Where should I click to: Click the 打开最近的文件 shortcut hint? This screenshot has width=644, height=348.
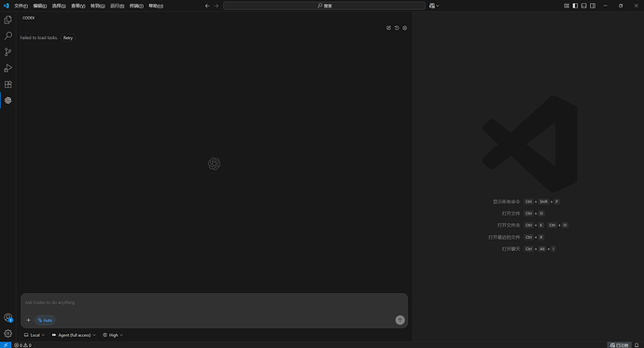pos(504,237)
